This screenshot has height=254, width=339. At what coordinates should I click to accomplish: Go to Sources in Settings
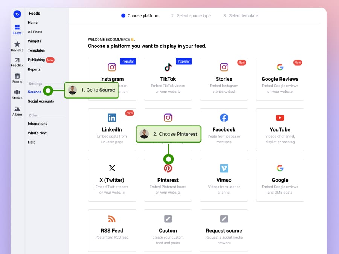point(34,92)
